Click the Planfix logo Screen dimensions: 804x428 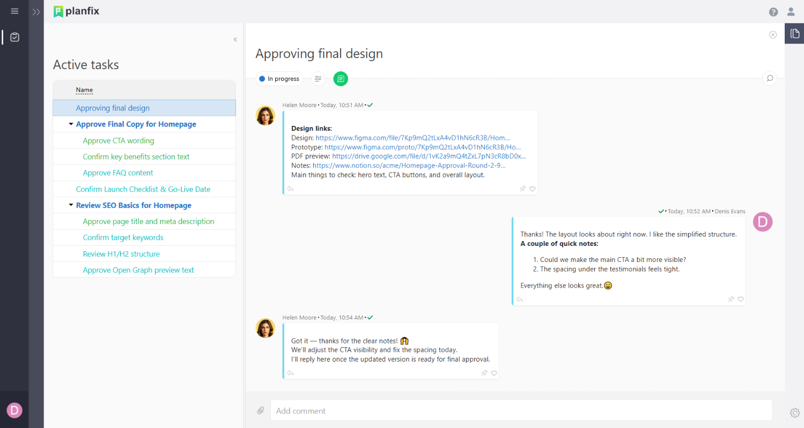pos(76,11)
